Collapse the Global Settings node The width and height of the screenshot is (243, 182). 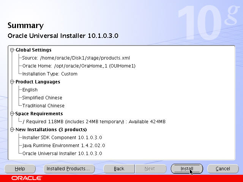(12, 50)
